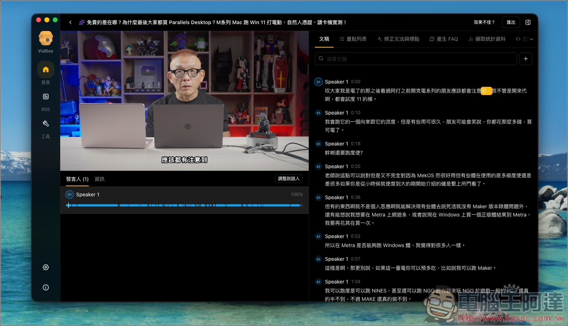Viewport: 568px width, 326px height.
Task: Switch to the 重點列表 tab
Action: [353, 39]
